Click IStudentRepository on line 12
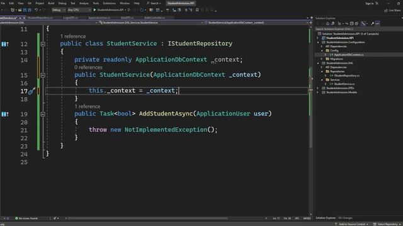Screen dimensions: 403x226 click(200, 43)
